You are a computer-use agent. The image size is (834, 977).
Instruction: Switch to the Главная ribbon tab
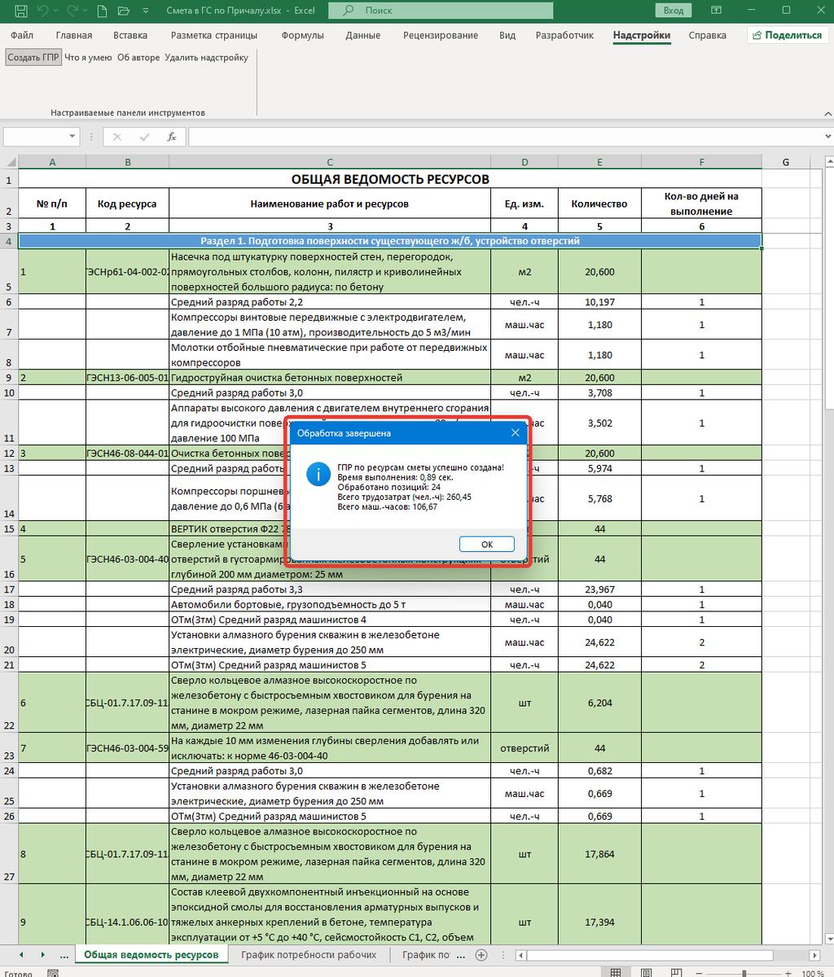(x=74, y=36)
